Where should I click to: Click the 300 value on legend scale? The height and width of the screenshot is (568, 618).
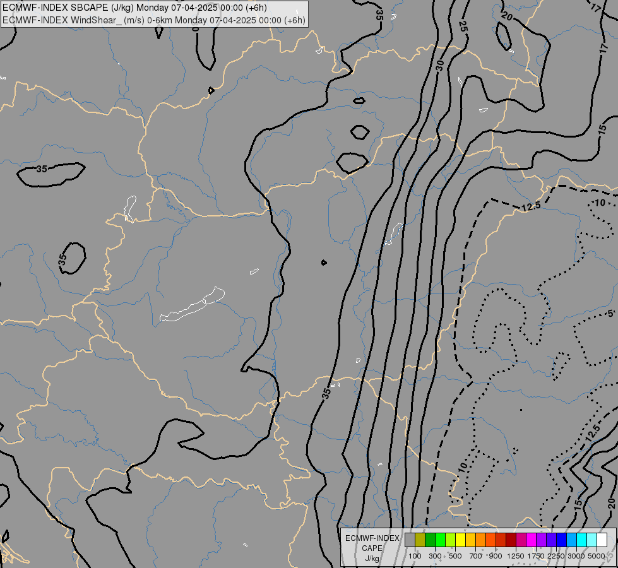435,556
